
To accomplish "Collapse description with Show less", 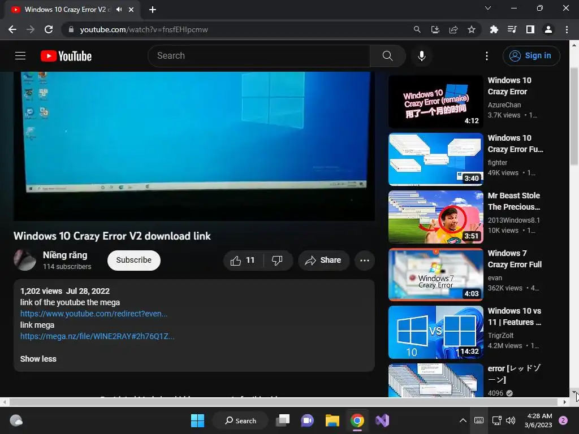I will (x=38, y=359).
